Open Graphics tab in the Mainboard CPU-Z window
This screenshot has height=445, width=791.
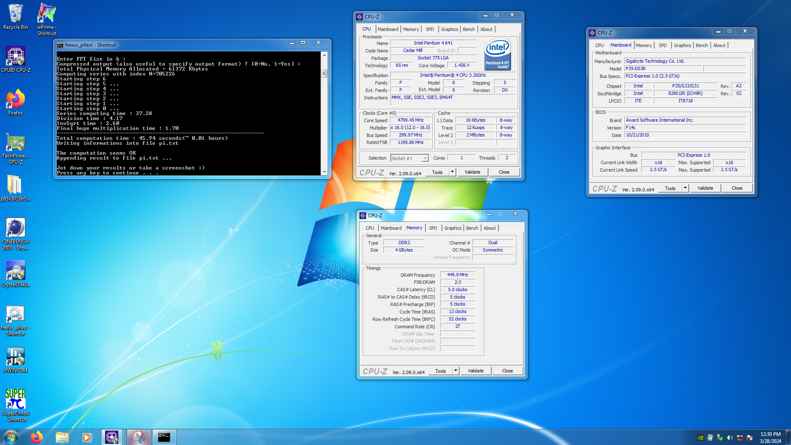tap(682, 45)
